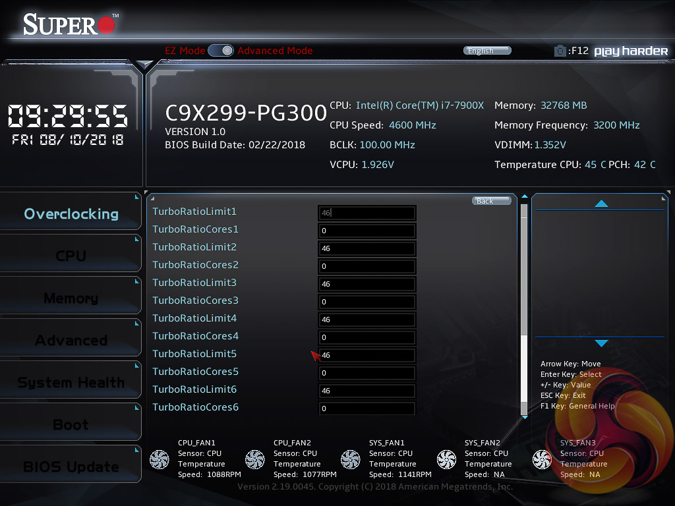The width and height of the screenshot is (675, 506).
Task: Select the TurboRatioLimit3 label
Action: (194, 283)
